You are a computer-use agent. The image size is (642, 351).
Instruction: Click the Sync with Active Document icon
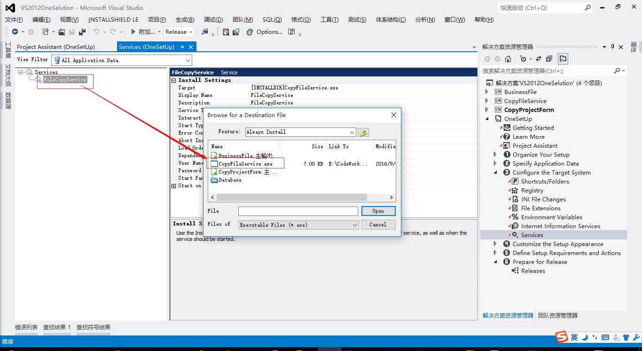539,59
